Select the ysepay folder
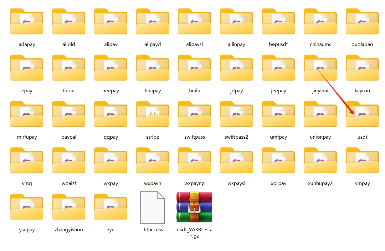 point(27,207)
